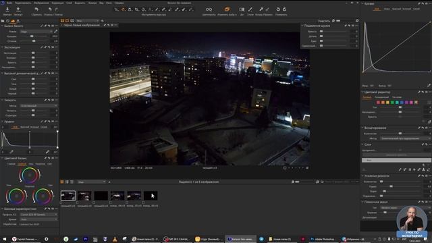The width and height of the screenshot is (432, 243).
Task: Tick checkbox under second thumbnail
Action: (x=78, y=202)
